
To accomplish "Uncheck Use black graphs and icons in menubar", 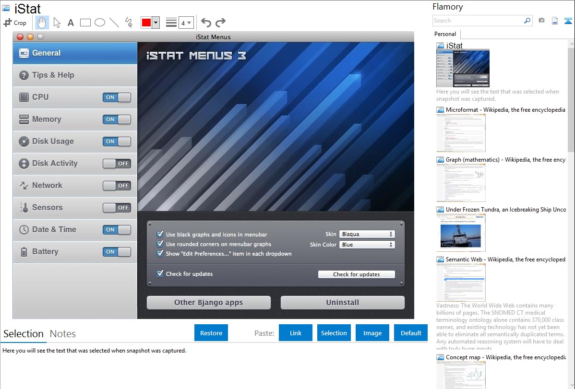I will pyautogui.click(x=160, y=234).
